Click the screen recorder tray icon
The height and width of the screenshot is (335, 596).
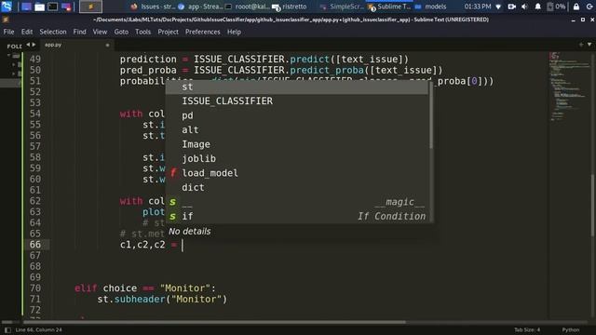pos(511,7)
